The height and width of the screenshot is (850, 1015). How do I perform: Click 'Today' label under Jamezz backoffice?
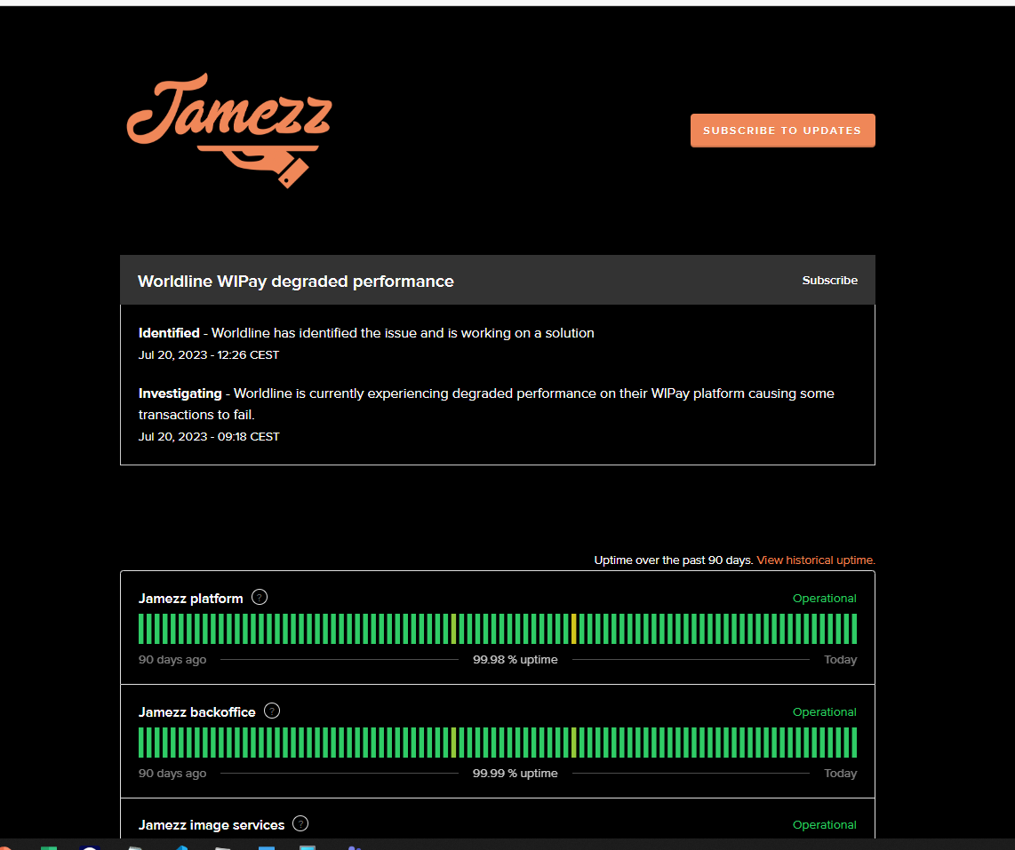pos(840,773)
